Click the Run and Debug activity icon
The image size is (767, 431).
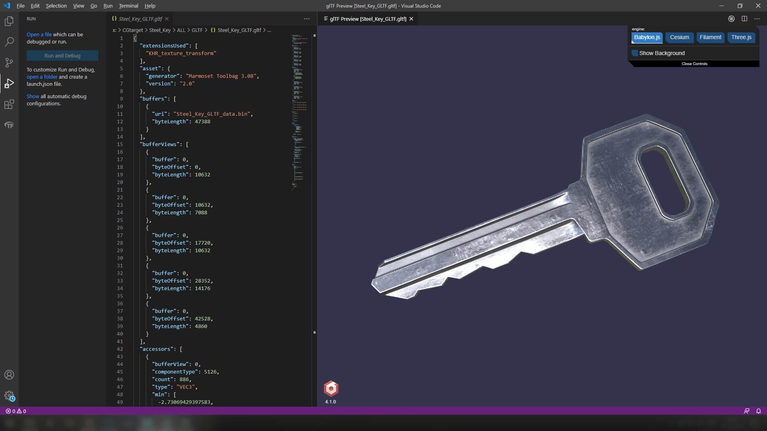coord(9,83)
